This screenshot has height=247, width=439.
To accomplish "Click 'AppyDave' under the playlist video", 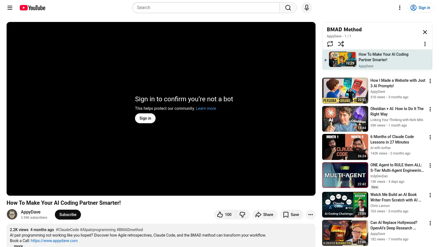I will 366,66.
